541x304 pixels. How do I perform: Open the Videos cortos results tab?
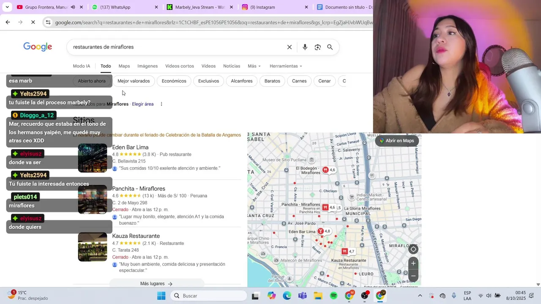(180, 66)
